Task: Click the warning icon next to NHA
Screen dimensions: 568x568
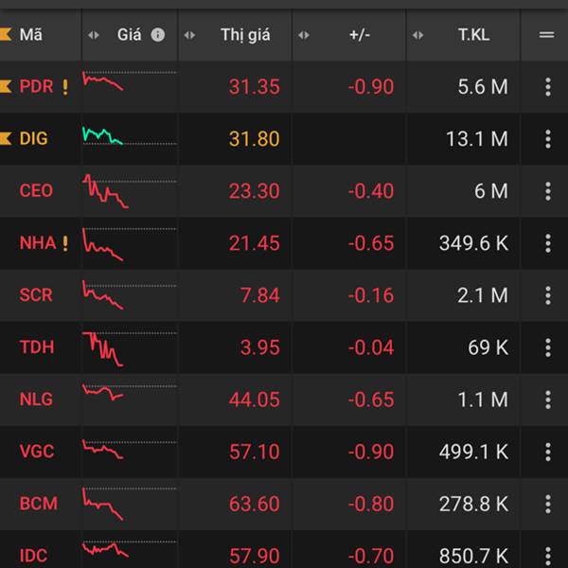Action: pos(65,243)
